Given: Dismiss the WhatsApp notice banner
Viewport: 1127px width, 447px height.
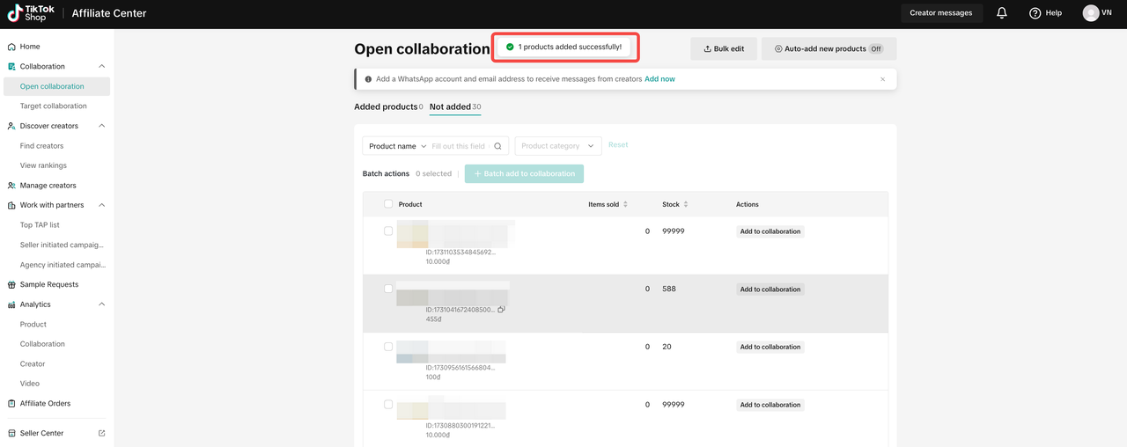Looking at the screenshot, I should point(882,79).
